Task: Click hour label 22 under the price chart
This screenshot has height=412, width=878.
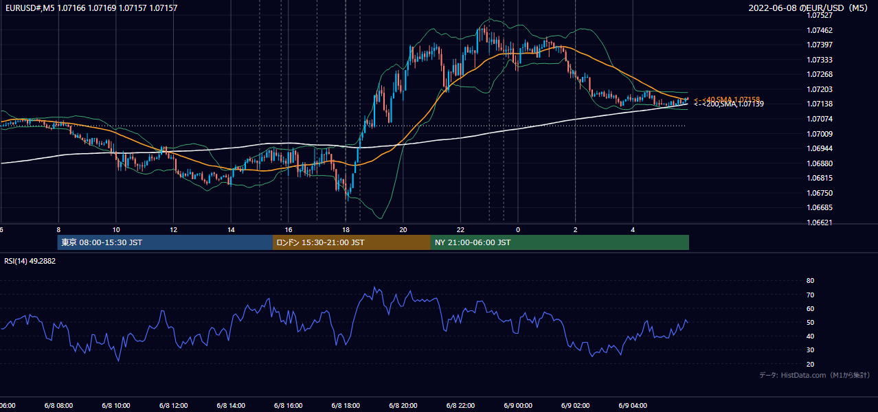Action: (x=460, y=230)
